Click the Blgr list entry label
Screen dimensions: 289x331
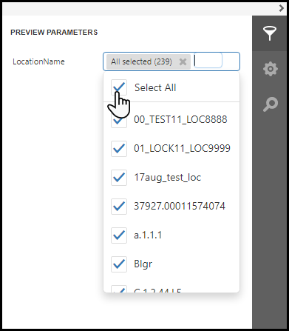pos(143,264)
